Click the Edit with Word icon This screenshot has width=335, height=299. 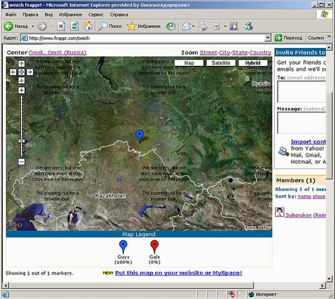(216, 26)
